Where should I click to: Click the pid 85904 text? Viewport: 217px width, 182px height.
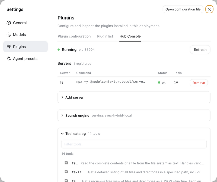point(87,50)
